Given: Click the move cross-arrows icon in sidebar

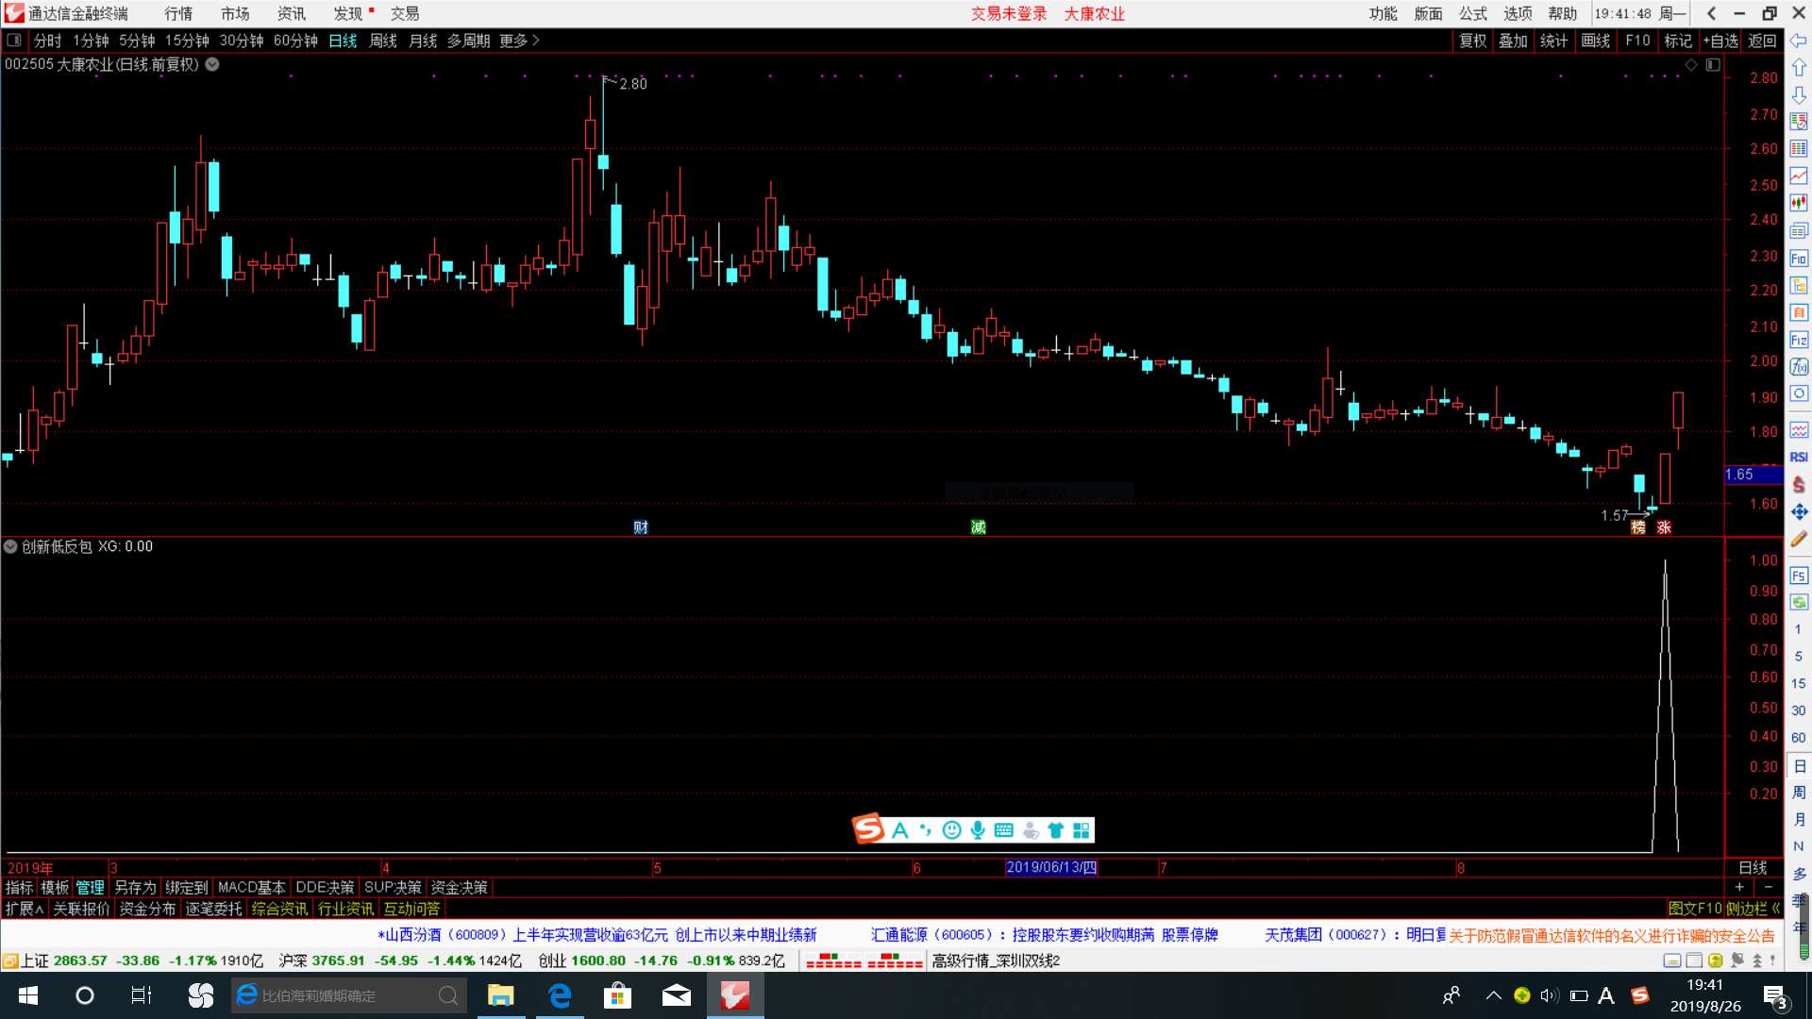Looking at the screenshot, I should [1799, 511].
